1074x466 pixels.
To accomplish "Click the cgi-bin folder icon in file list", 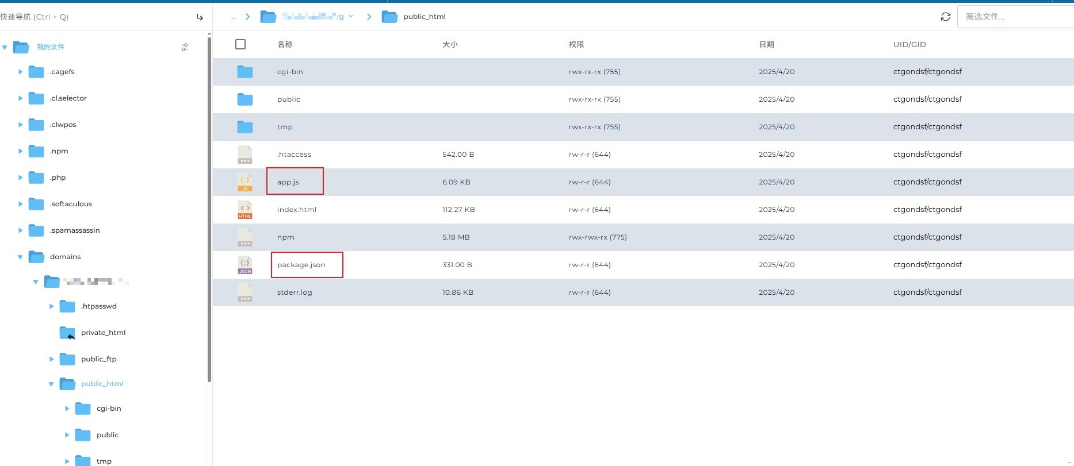I will click(245, 72).
